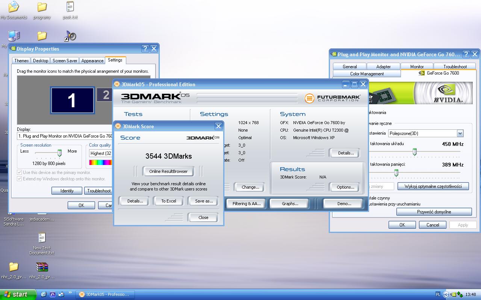This screenshot has width=481, height=300.
Task: Click the Przywróć domyślne button
Action: (x=434, y=212)
